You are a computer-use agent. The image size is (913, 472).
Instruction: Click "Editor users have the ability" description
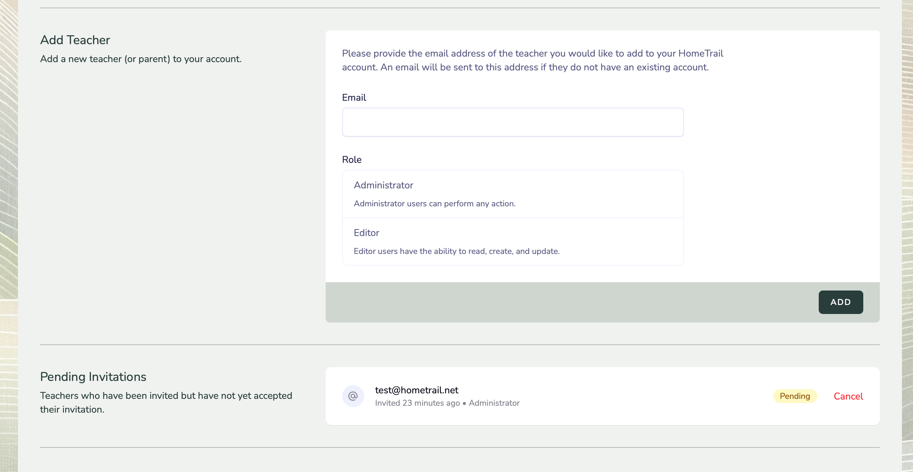click(x=456, y=251)
